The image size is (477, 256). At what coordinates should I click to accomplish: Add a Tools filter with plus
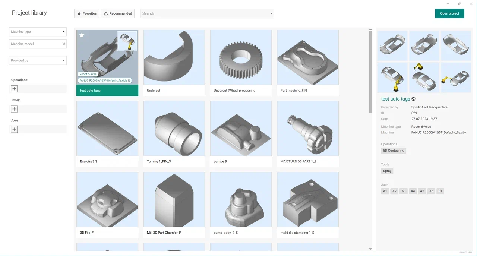pyautogui.click(x=14, y=109)
